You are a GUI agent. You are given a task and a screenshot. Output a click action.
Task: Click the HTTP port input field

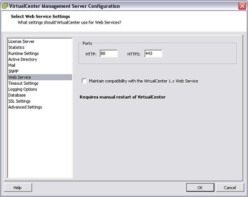point(109,54)
